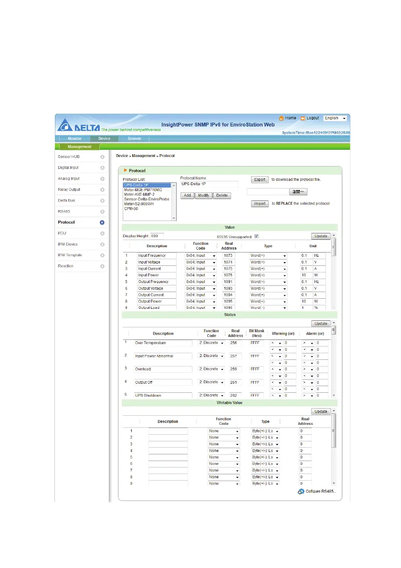
Task: Open the English language dropdown
Action: [335, 118]
